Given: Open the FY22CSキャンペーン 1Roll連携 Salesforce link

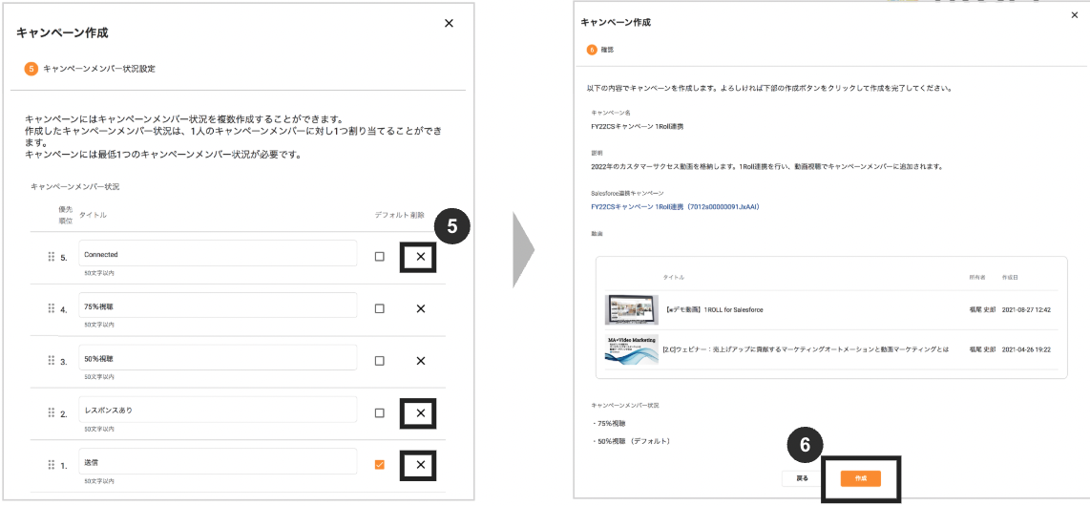Looking at the screenshot, I should (673, 206).
